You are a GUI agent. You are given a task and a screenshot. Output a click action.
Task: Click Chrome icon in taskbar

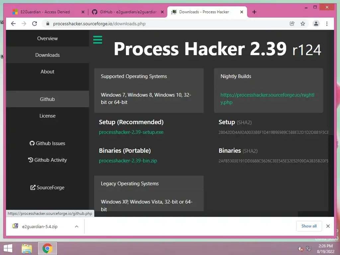[47, 248]
